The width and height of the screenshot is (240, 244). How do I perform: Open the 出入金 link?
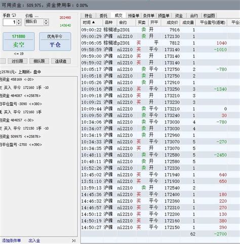tap(34, 240)
